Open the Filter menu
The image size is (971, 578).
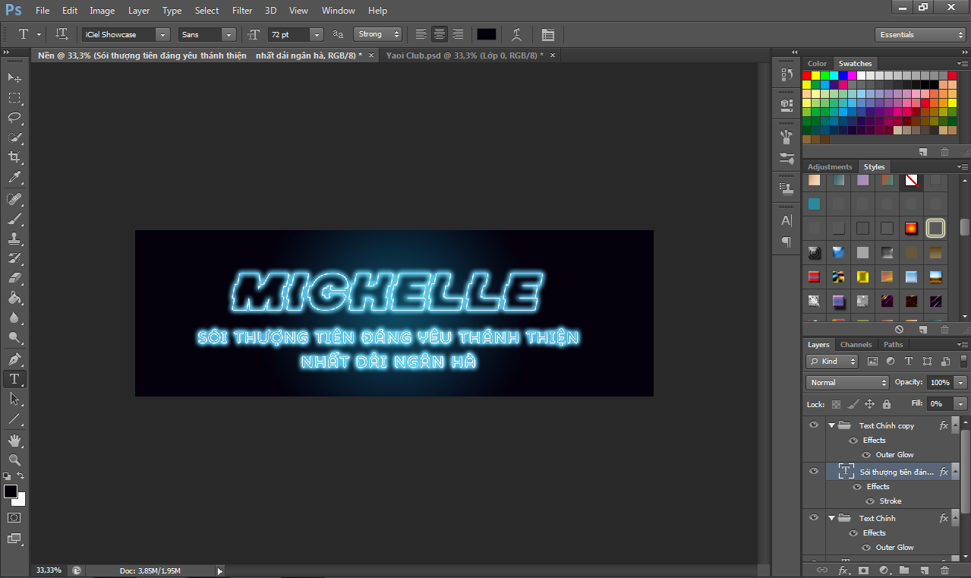point(242,11)
